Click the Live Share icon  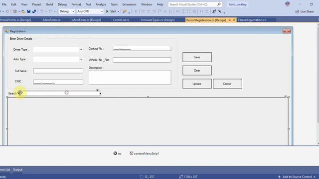pos(297,11)
